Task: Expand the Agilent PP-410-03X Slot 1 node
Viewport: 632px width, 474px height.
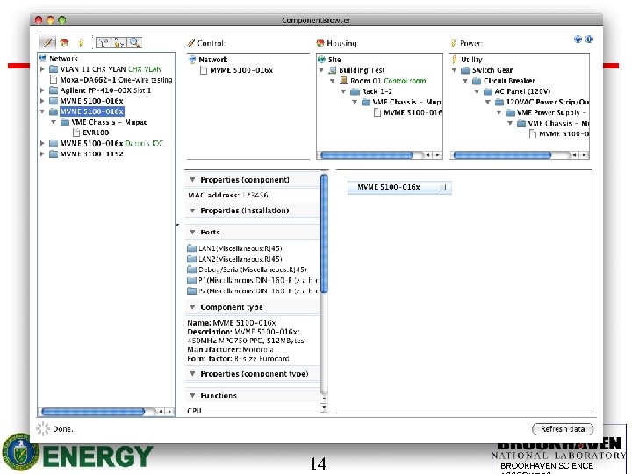Action: coord(42,90)
